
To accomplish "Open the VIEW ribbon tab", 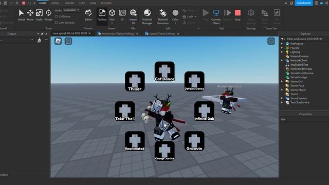I will coord(93,3).
